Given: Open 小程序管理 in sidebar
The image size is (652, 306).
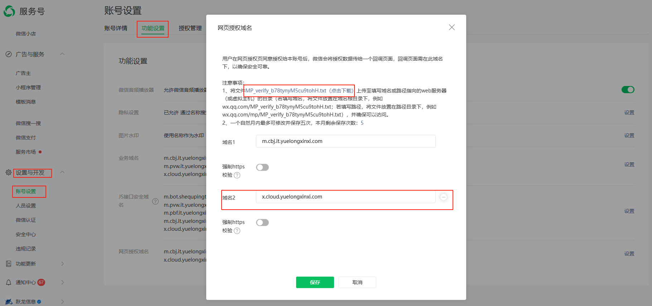Looking at the screenshot, I should [28, 87].
